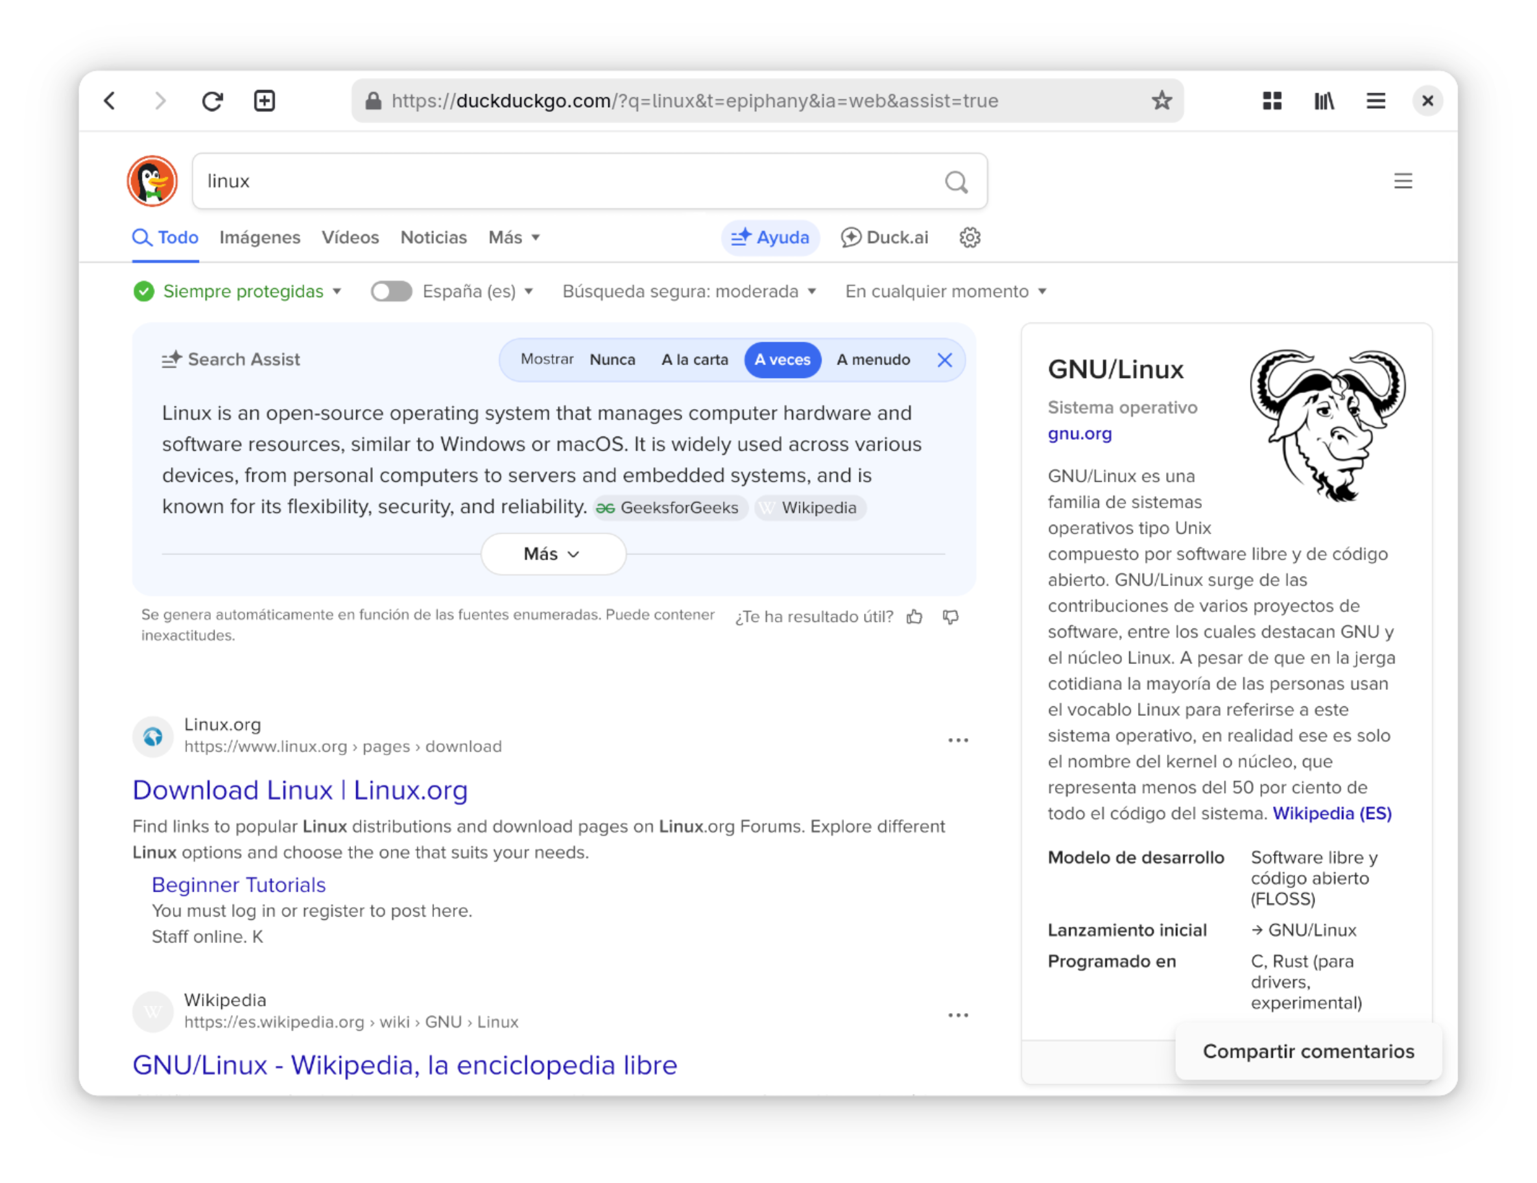Dismiss the Search Assist display options
The height and width of the screenshot is (1183, 1537).
tap(945, 361)
